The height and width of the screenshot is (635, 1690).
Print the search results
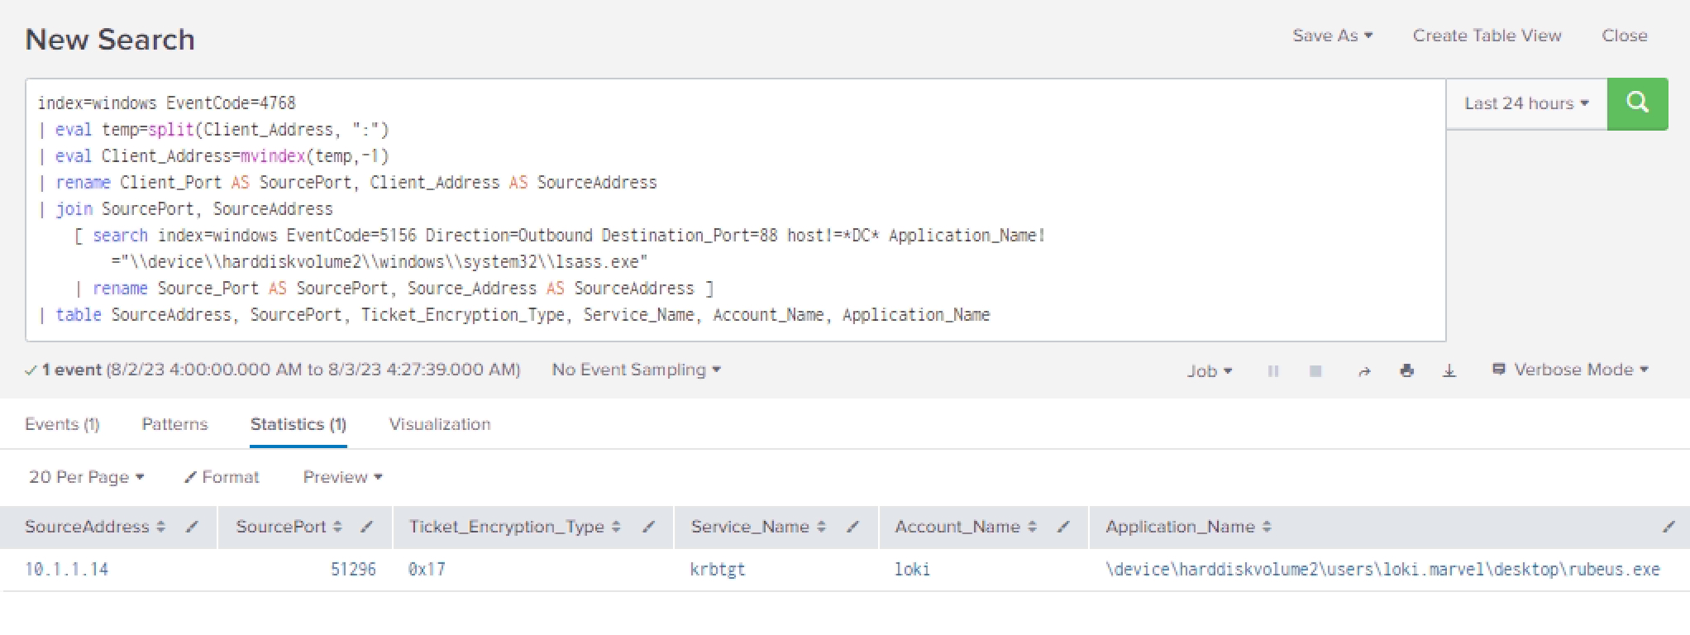click(x=1407, y=371)
